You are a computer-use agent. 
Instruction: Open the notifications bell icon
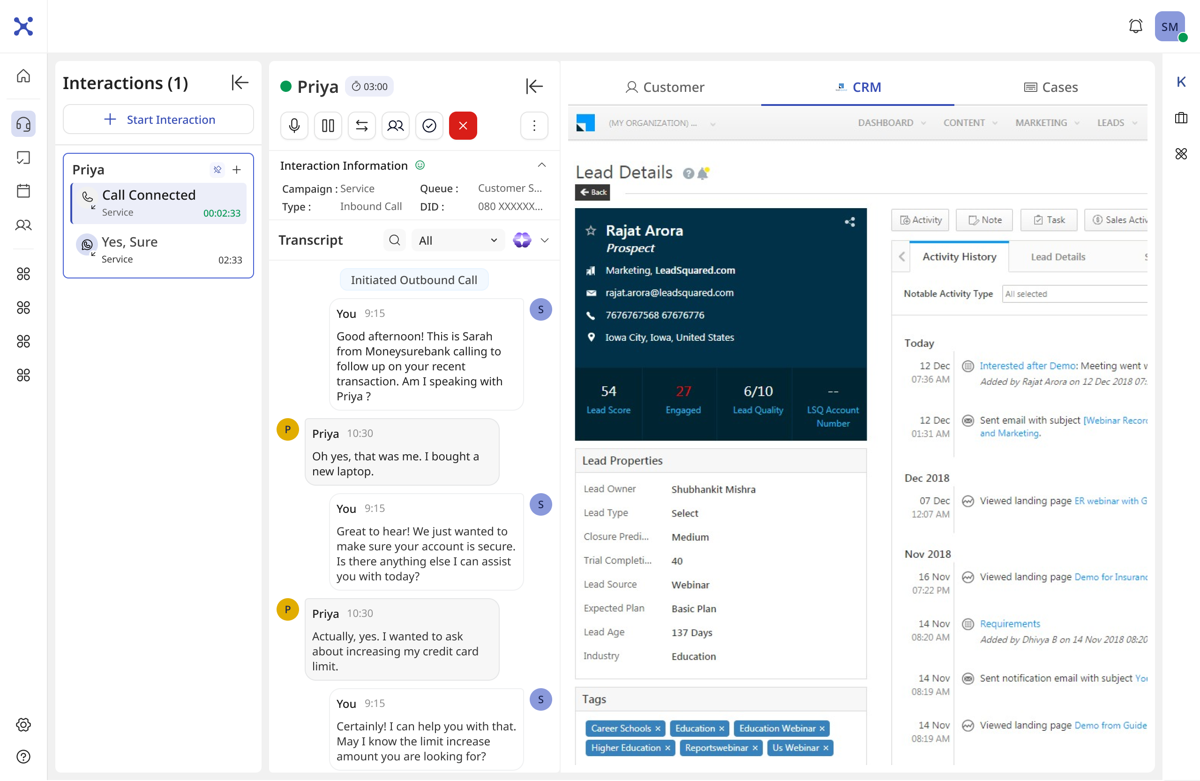point(1135,26)
